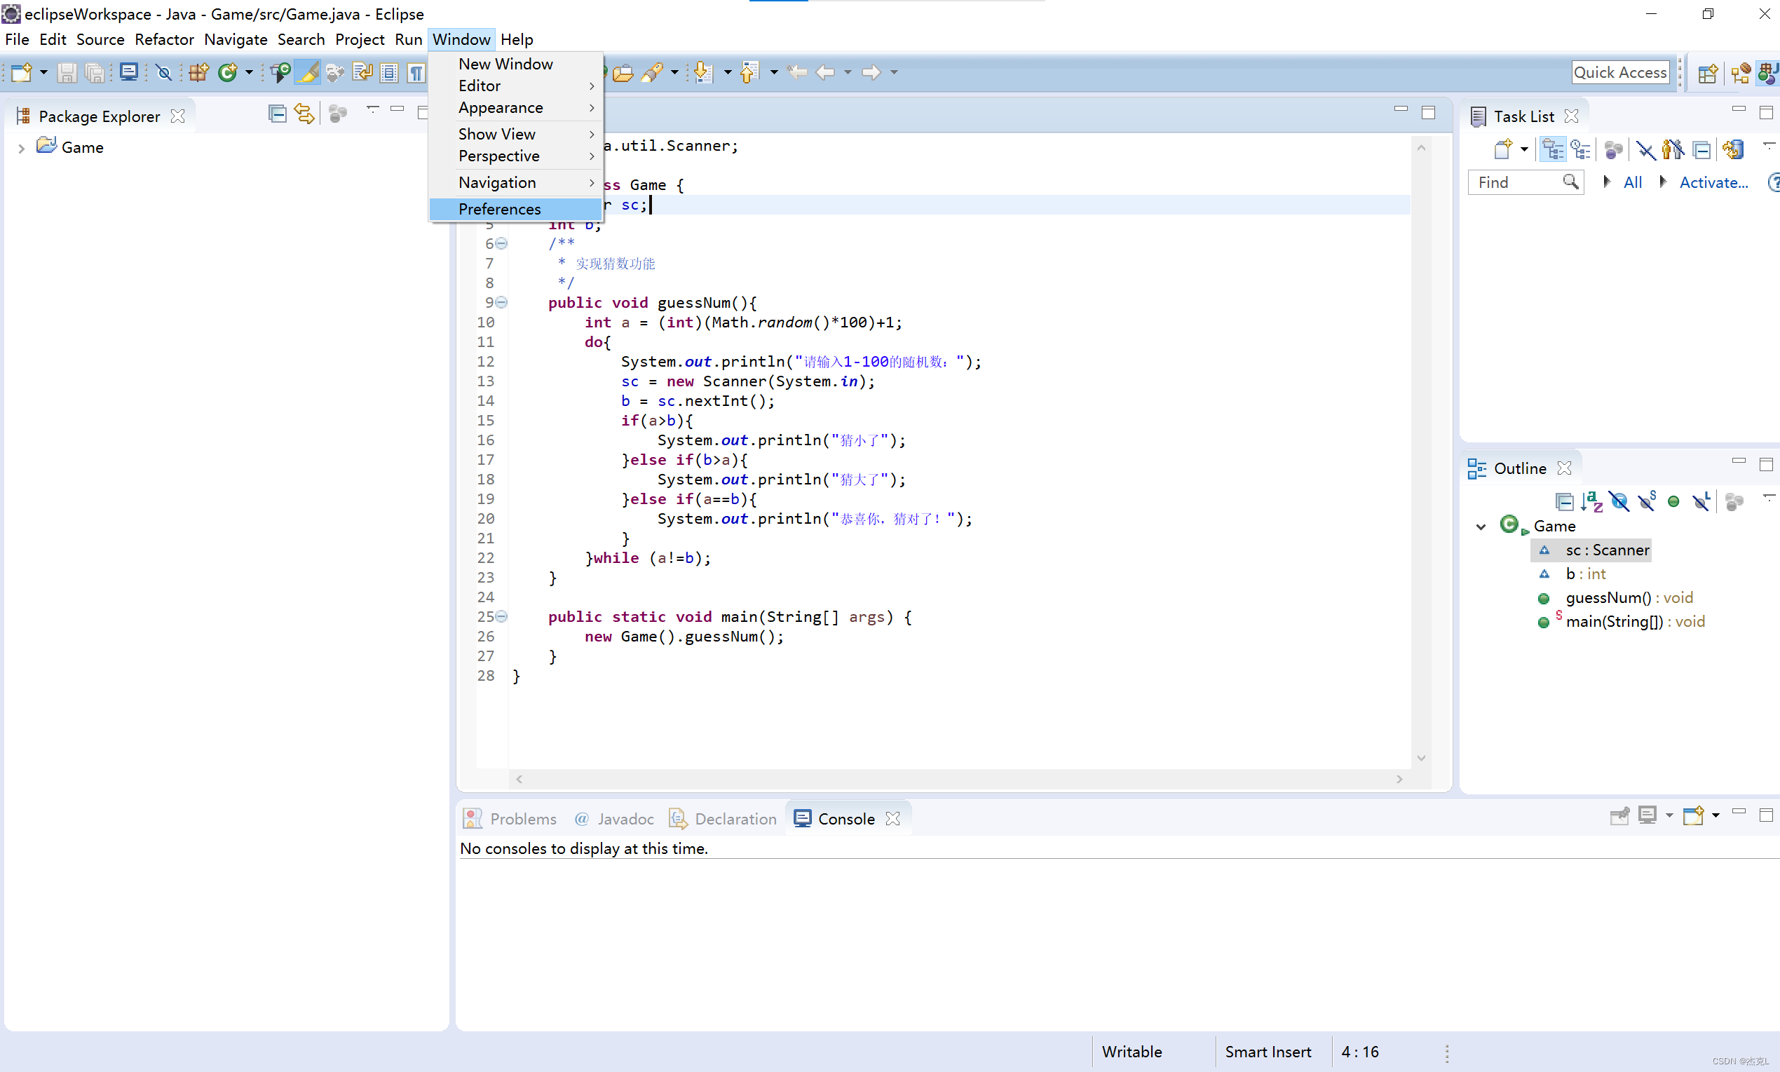The height and width of the screenshot is (1072, 1780).
Task: Open the Show View submenu
Action: point(515,135)
